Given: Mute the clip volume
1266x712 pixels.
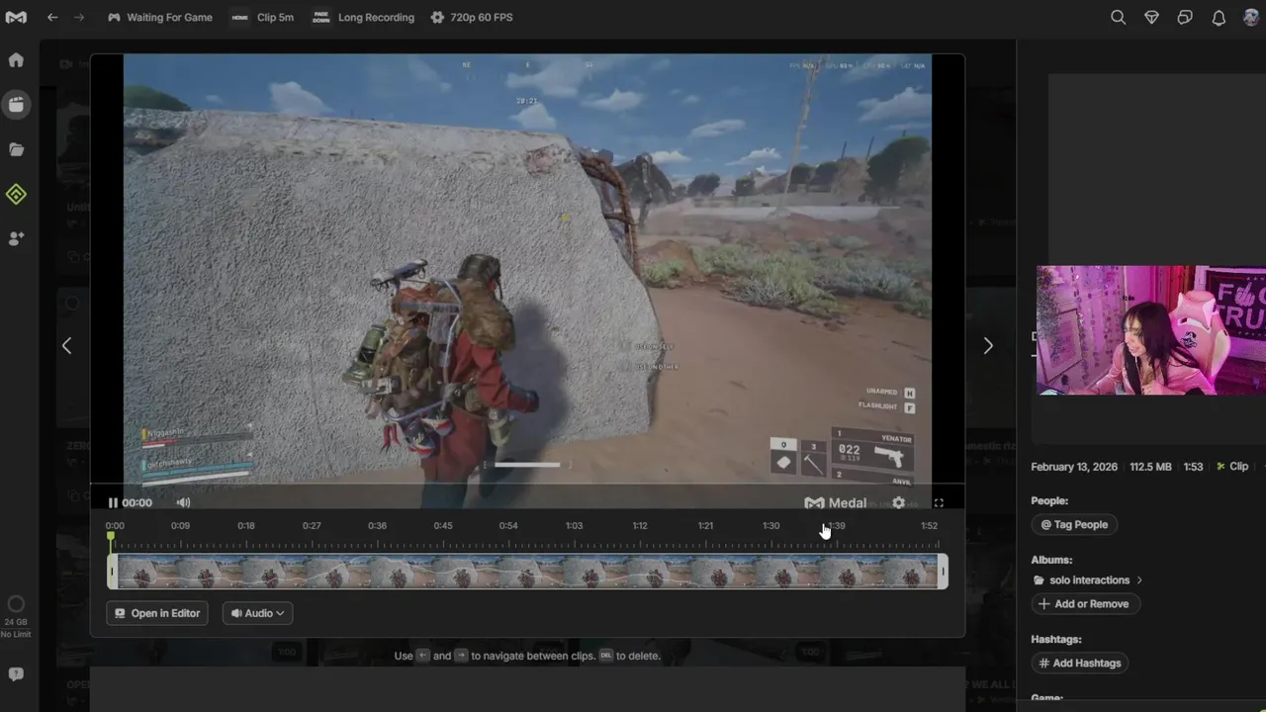Looking at the screenshot, I should tap(183, 502).
